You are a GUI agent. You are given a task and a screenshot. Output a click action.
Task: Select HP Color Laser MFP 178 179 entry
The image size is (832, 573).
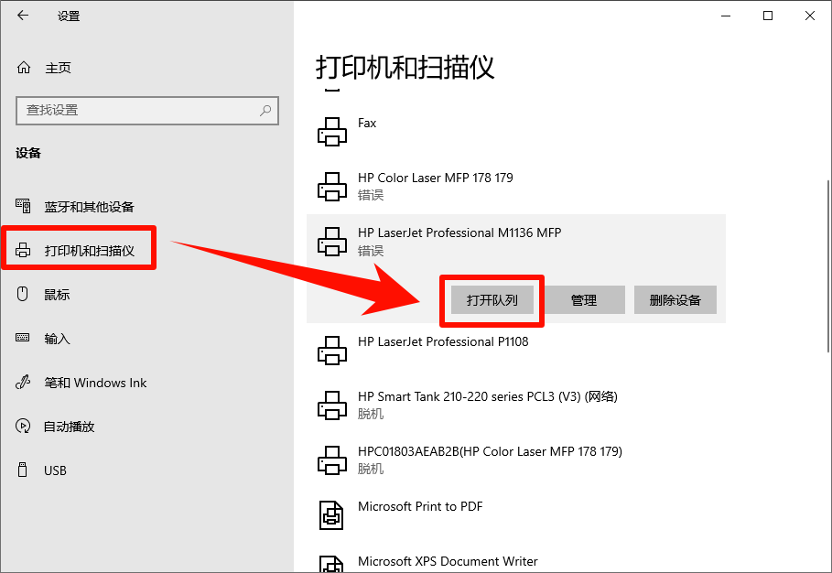coord(515,186)
